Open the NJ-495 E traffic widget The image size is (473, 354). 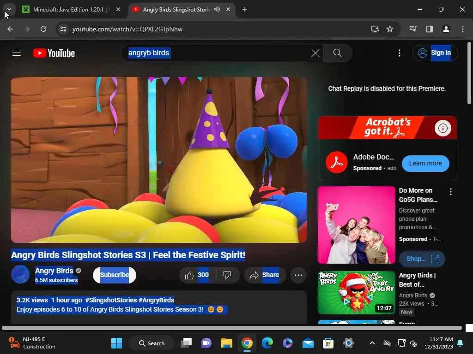click(32, 343)
